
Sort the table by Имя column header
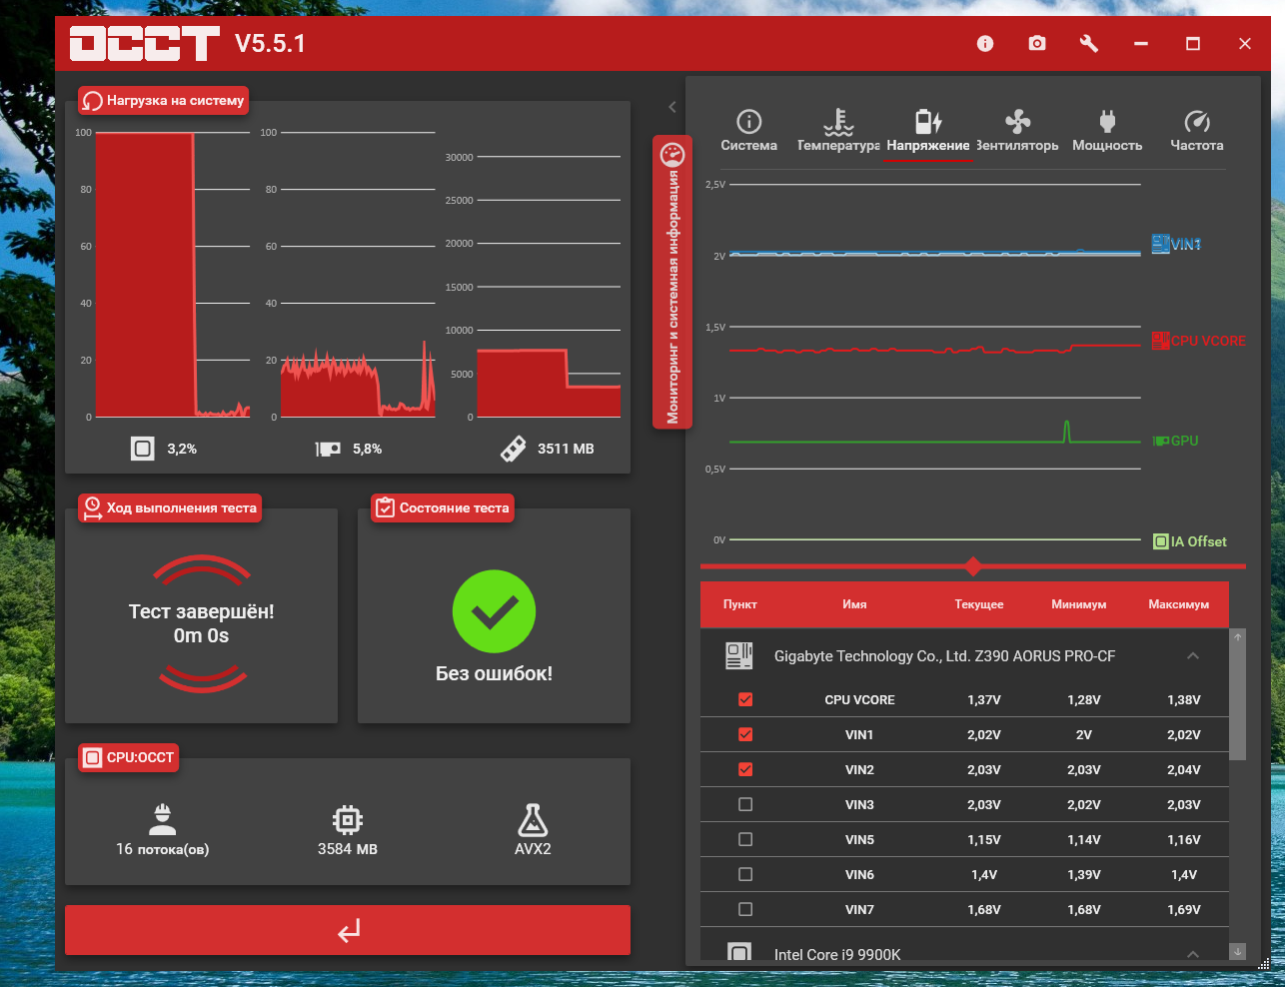click(854, 604)
